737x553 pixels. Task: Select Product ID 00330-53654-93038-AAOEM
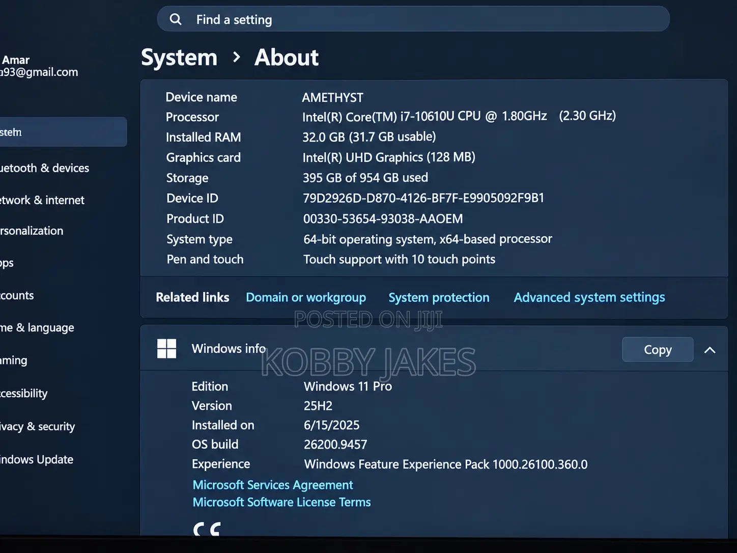click(x=383, y=218)
